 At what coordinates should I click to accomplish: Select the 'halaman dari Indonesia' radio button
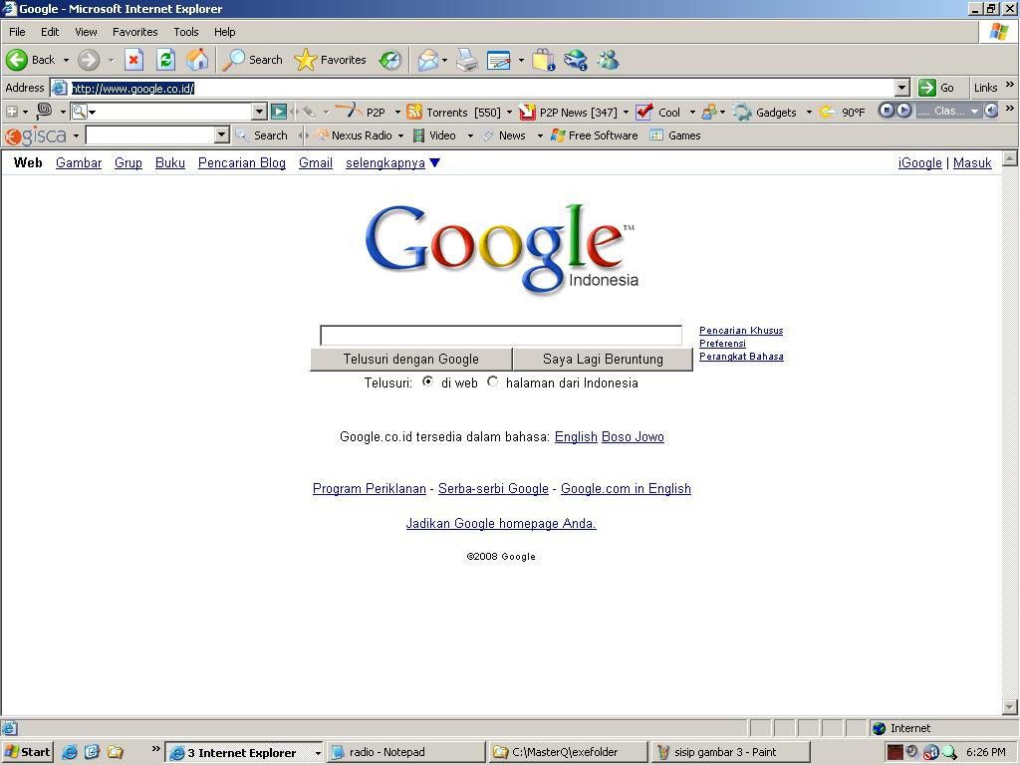(x=492, y=382)
